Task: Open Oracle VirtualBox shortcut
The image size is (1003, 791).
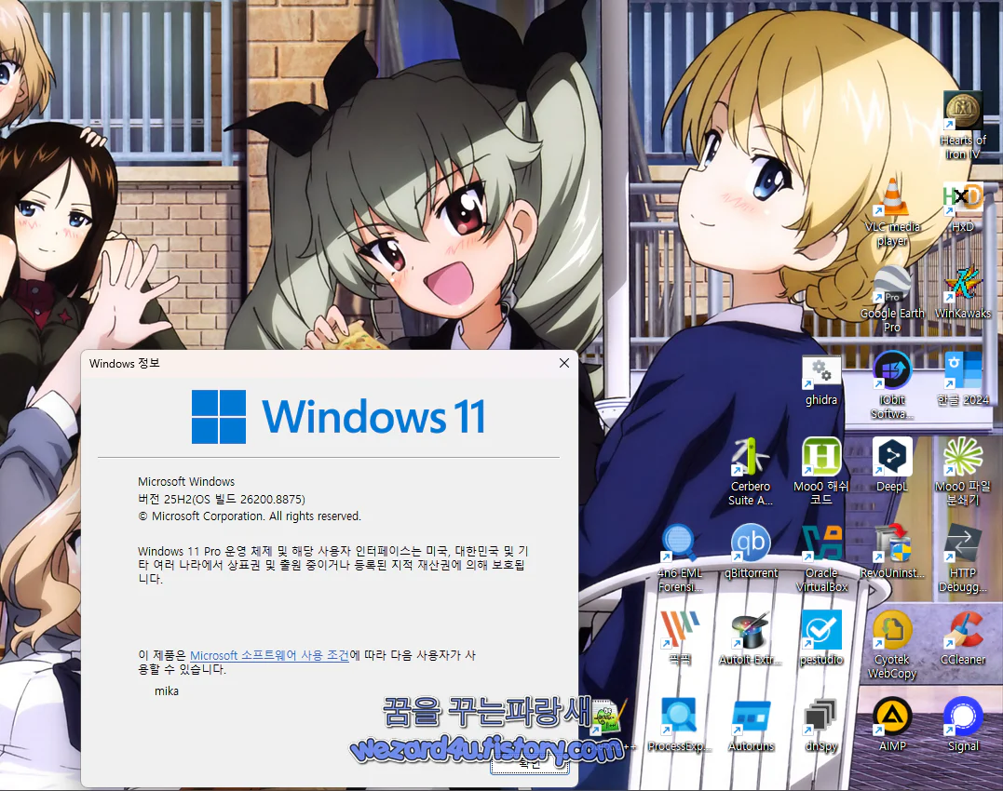Action: [821, 558]
